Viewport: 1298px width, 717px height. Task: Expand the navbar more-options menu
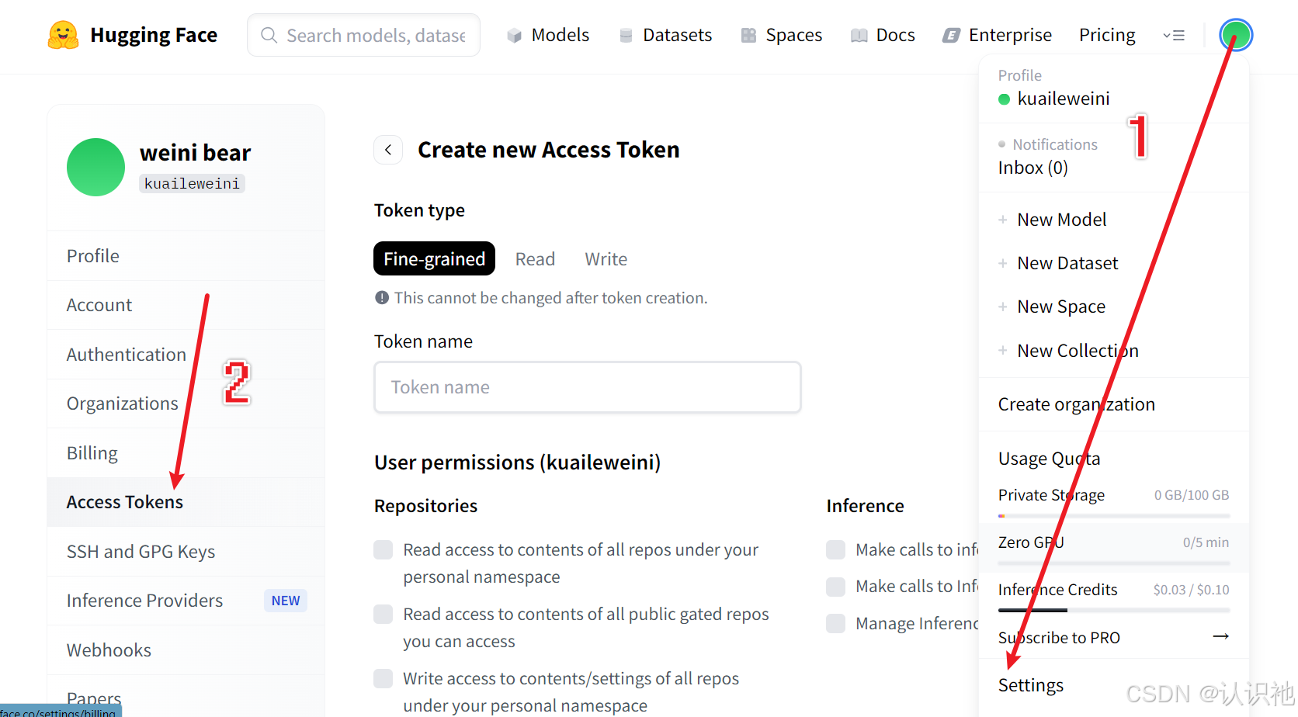[1173, 36]
